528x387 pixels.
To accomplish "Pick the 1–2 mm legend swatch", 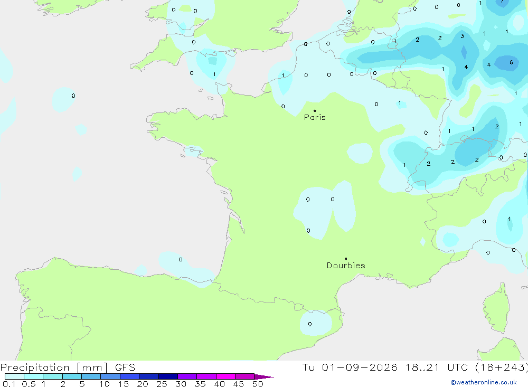I will [x=53, y=376].
